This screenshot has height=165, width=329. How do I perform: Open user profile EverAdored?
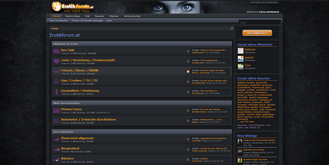(198, 93)
